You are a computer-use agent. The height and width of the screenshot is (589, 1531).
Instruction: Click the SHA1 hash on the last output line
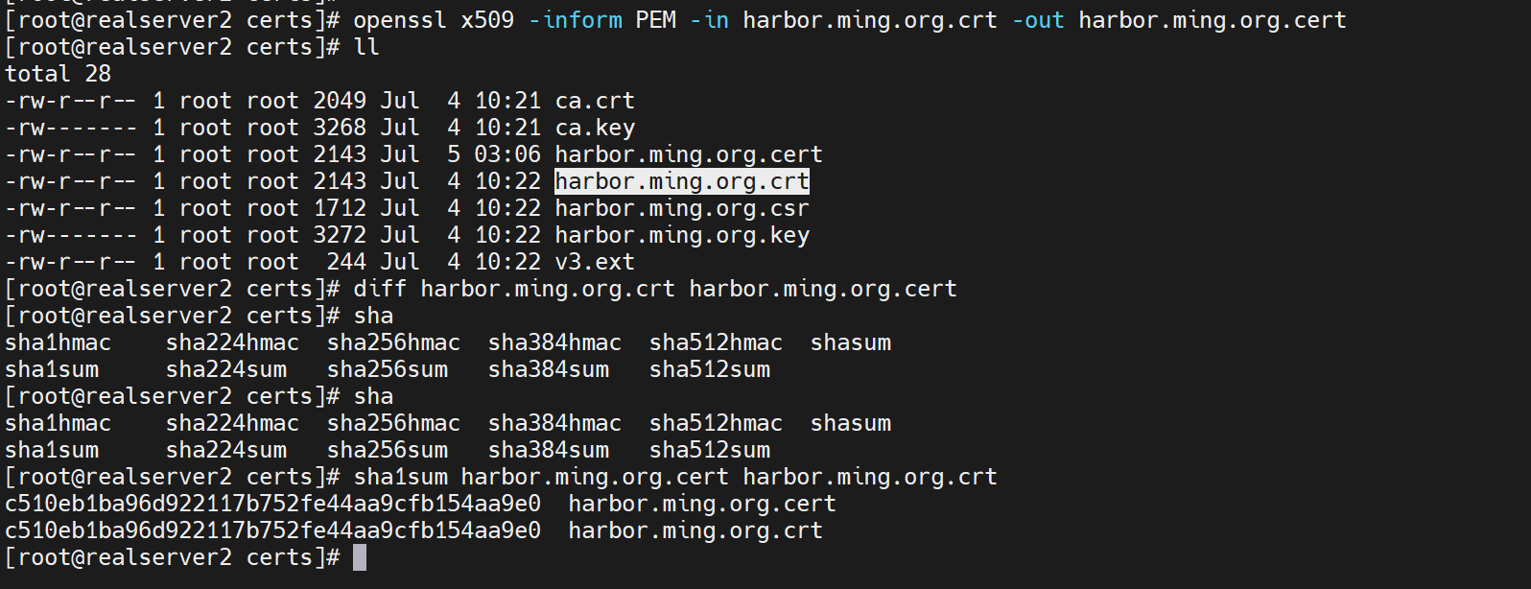pyautogui.click(x=272, y=530)
